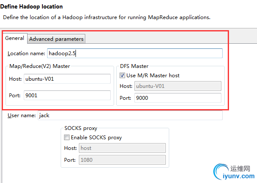The image size is (257, 183).
Task: Click the User name label text
Action: pyautogui.click(x=22, y=115)
